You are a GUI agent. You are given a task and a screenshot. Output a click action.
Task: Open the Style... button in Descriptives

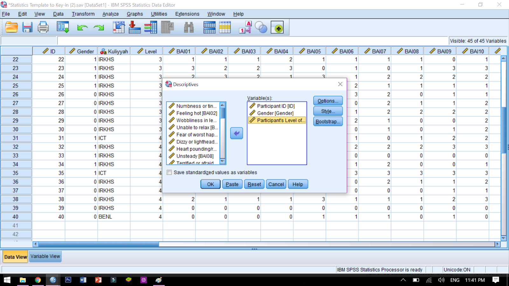coord(328,111)
